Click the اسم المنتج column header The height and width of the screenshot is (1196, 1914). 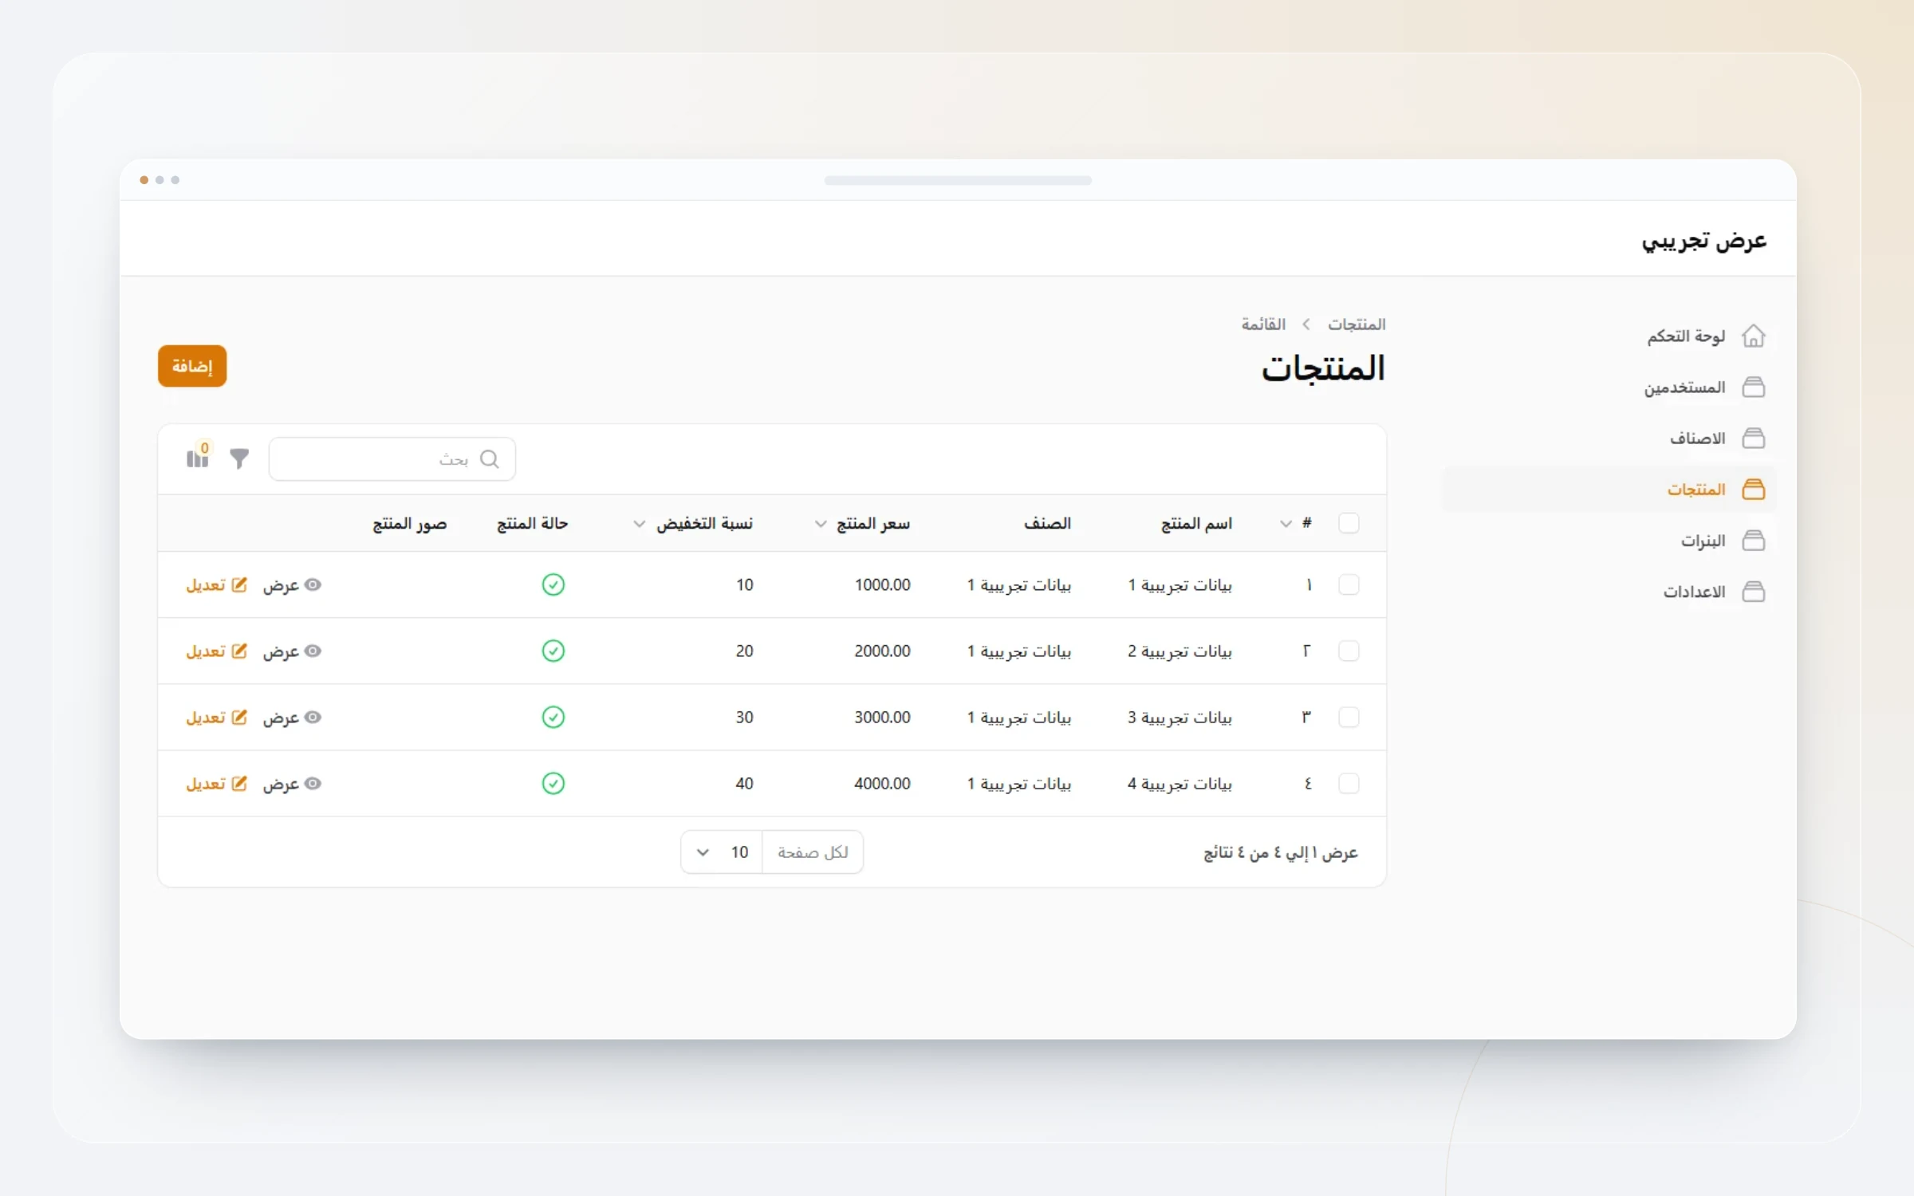(1196, 524)
